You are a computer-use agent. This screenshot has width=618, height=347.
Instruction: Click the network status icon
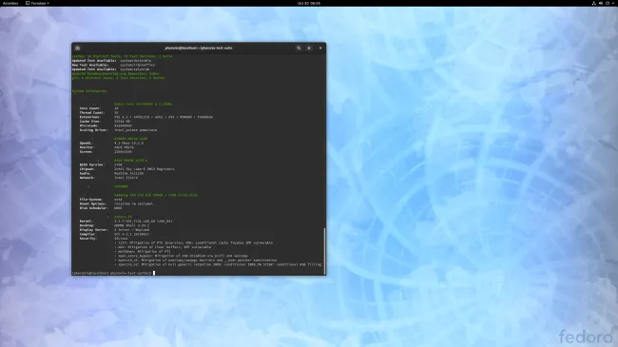click(x=593, y=3)
